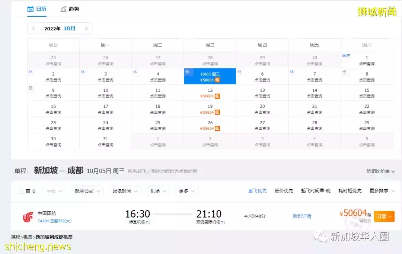This screenshot has height=254, width=402.
Task: Enable the 直飞 direct-flight checkbox
Action: click(21, 191)
